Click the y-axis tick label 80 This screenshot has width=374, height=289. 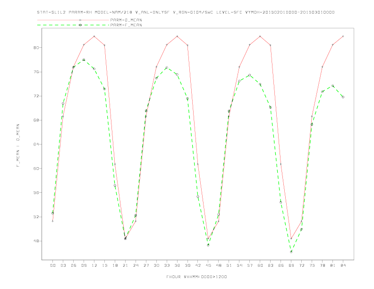click(36, 47)
